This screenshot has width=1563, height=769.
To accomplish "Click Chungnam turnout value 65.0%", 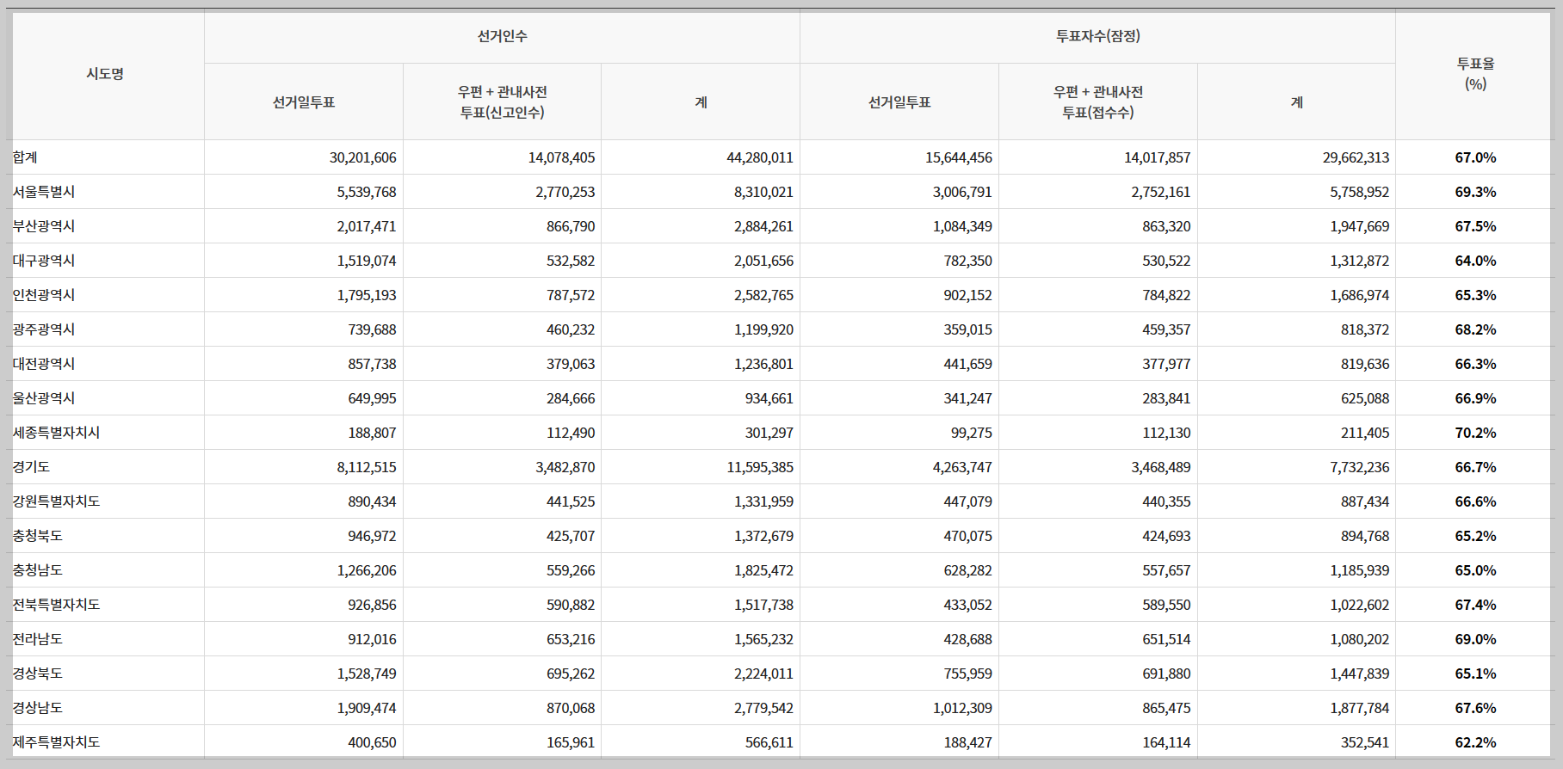I will tap(1475, 570).
